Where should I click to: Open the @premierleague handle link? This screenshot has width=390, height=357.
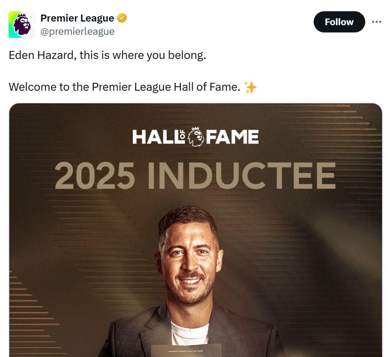(x=77, y=31)
